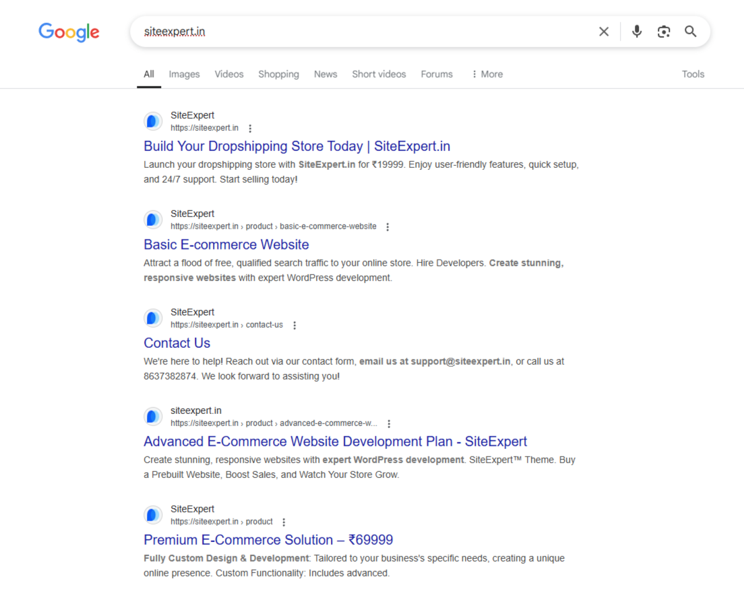744x598 pixels.
Task: Open three-dot menu for basic-e-commerce-website result
Action: 387,227
